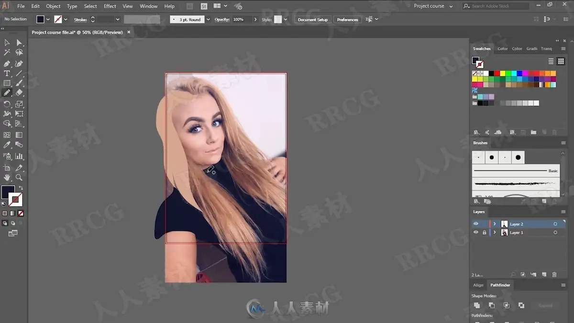Viewport: 574px width, 323px height.
Task: Switch swatches to list view
Action: (x=551, y=61)
